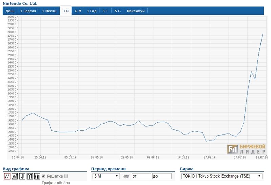This screenshot has height=185, width=271.
Task: Click the 07.07.16 date axis label
Action: pyautogui.click(x=240, y=157)
